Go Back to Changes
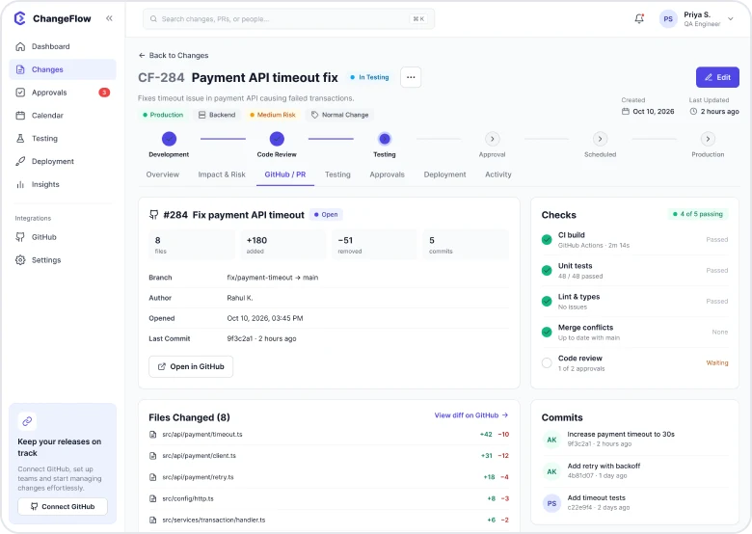This screenshot has height=534, width=752. click(174, 56)
